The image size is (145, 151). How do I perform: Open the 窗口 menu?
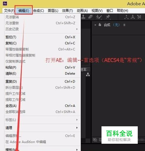pyautogui.click(x=110, y=11)
